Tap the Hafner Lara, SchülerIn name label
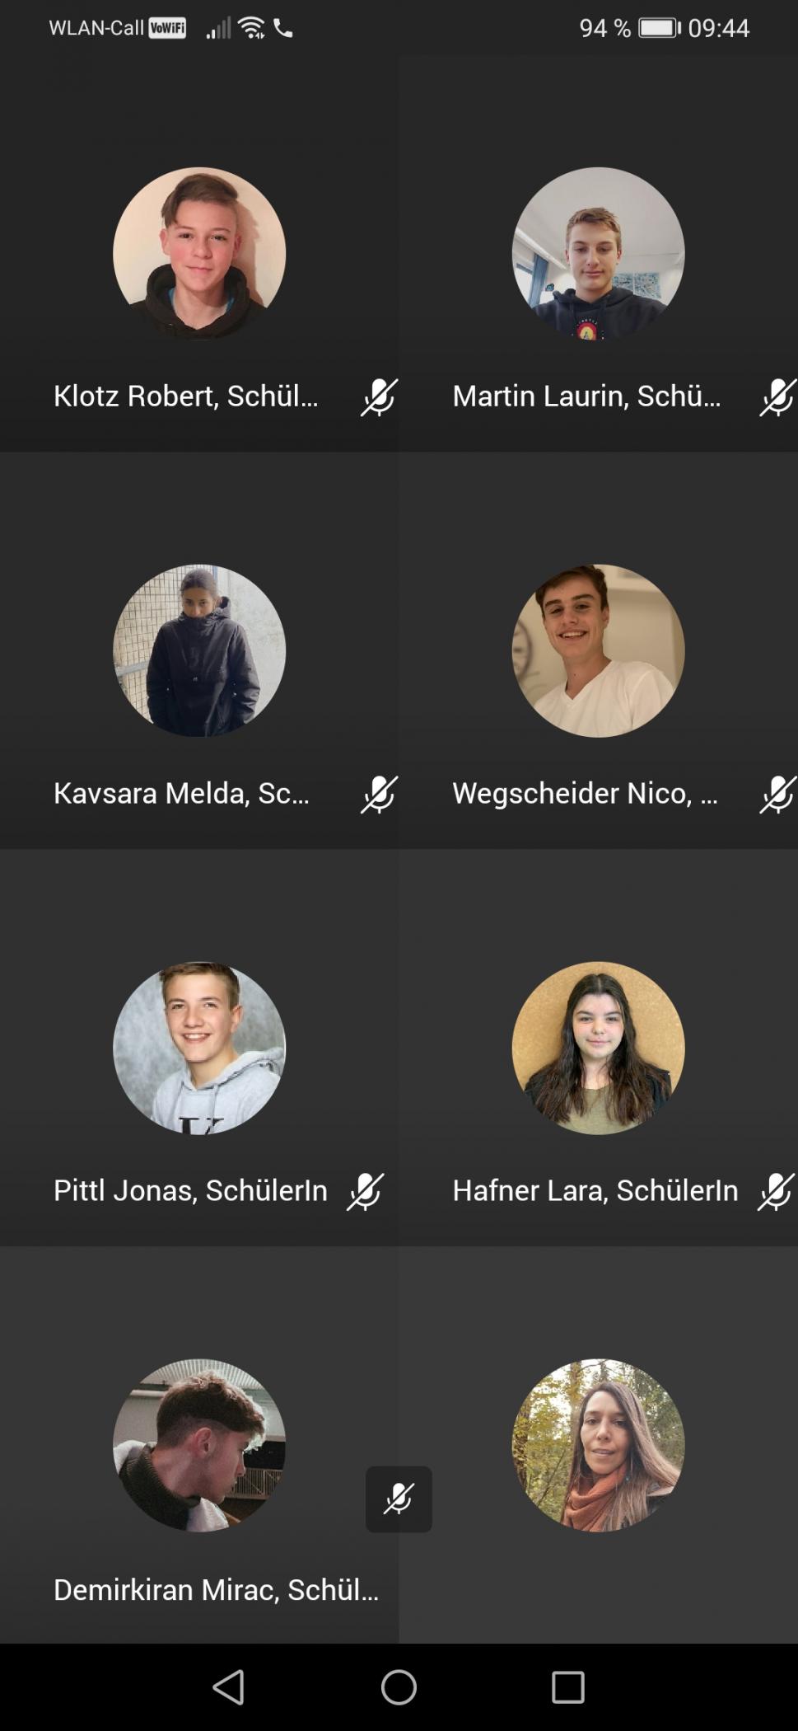 tap(595, 1190)
